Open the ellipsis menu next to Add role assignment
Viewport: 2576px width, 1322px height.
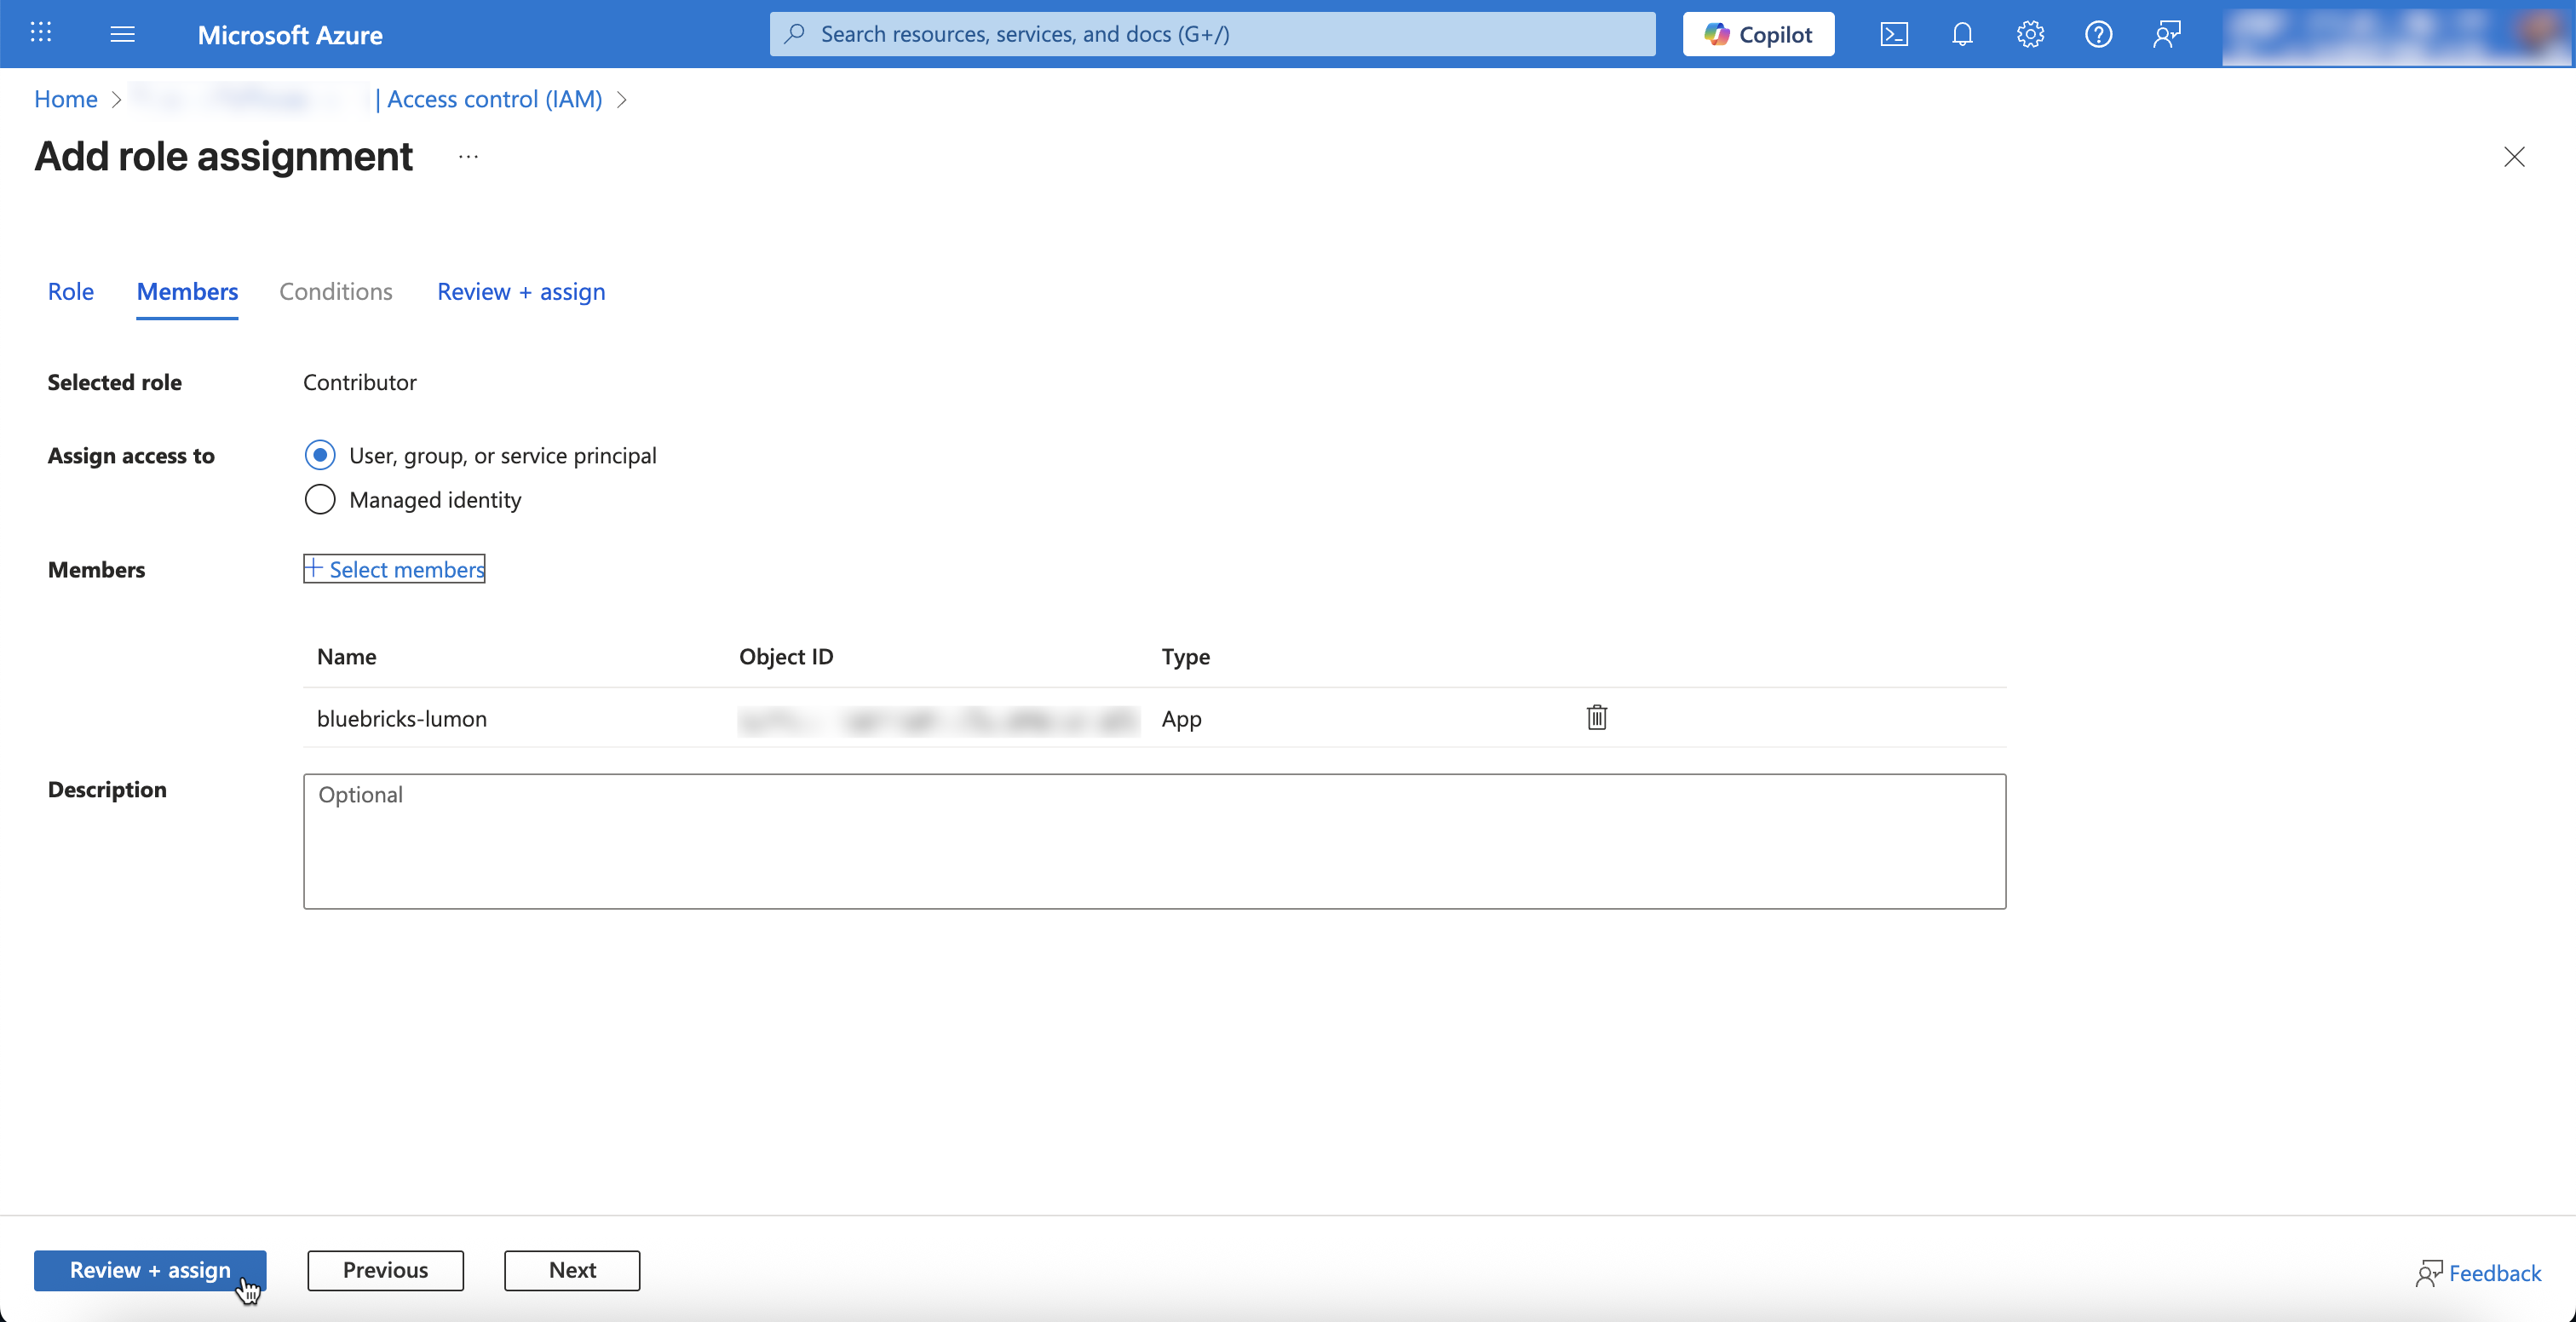coord(468,157)
